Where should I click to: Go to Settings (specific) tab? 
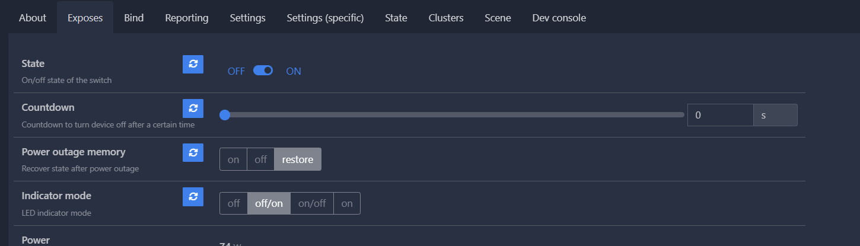325,18
